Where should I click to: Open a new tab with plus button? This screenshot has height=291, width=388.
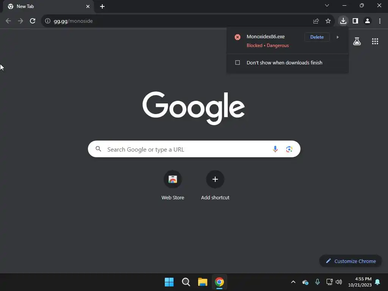coord(102,6)
